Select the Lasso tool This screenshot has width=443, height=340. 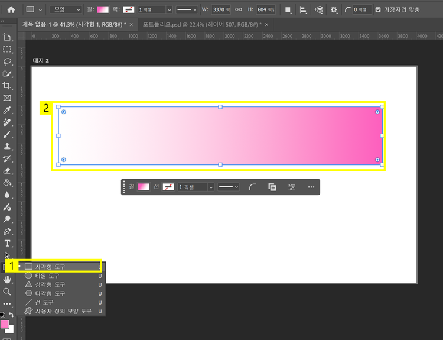7,61
